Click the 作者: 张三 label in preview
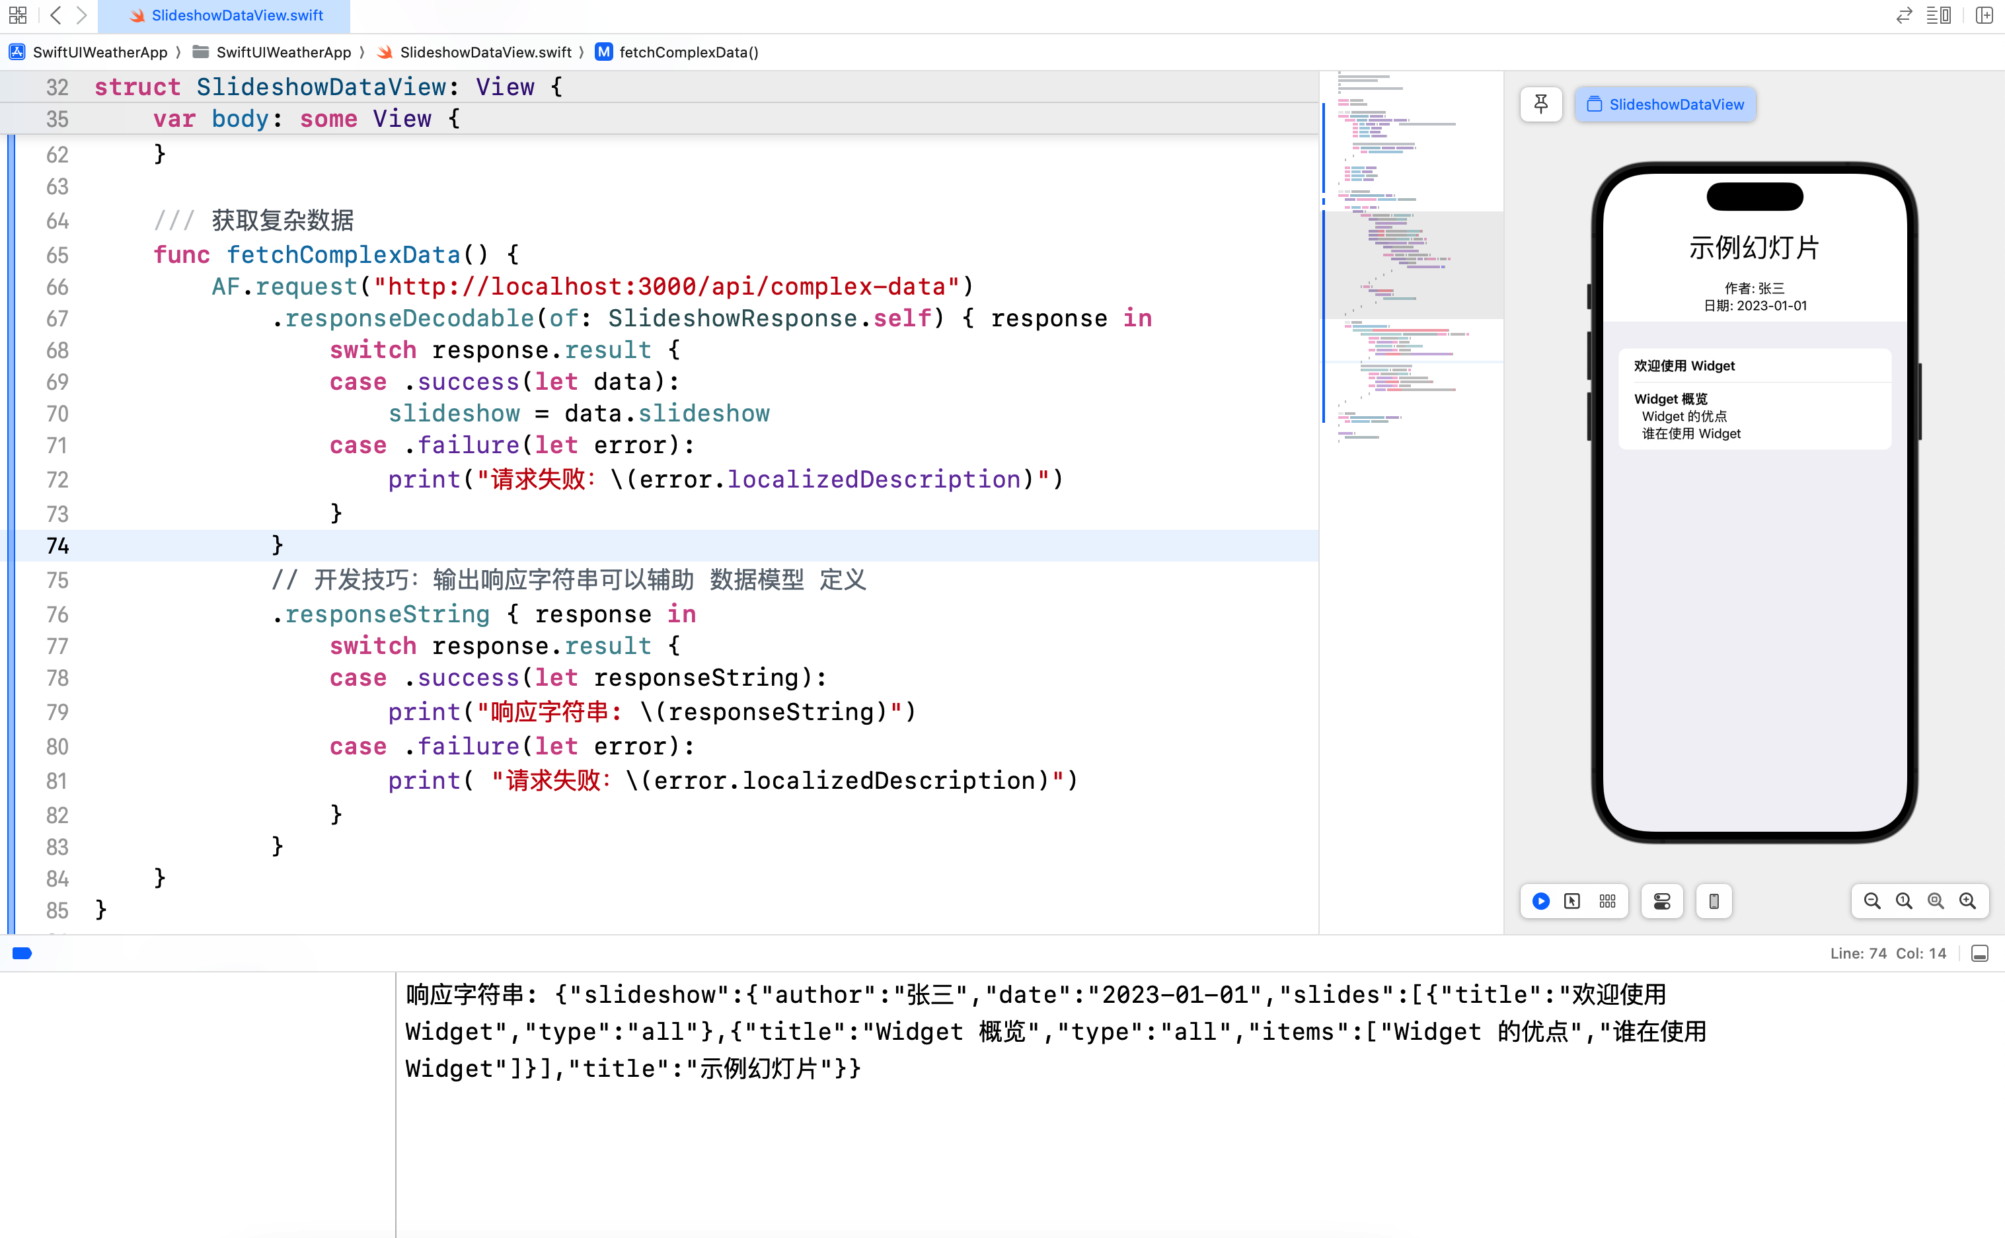 [1755, 288]
